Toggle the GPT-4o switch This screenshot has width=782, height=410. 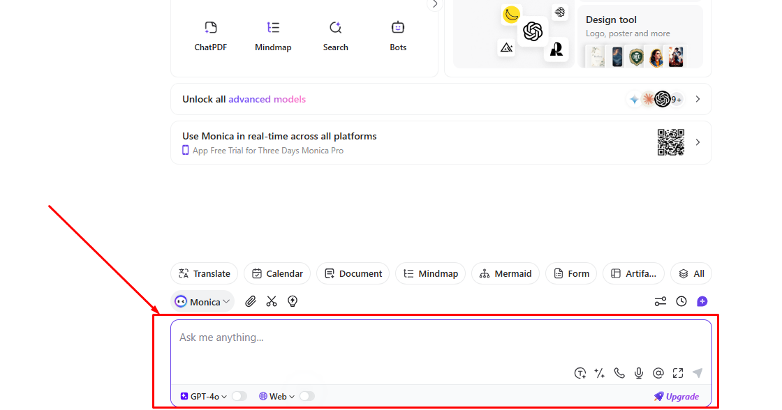click(239, 396)
